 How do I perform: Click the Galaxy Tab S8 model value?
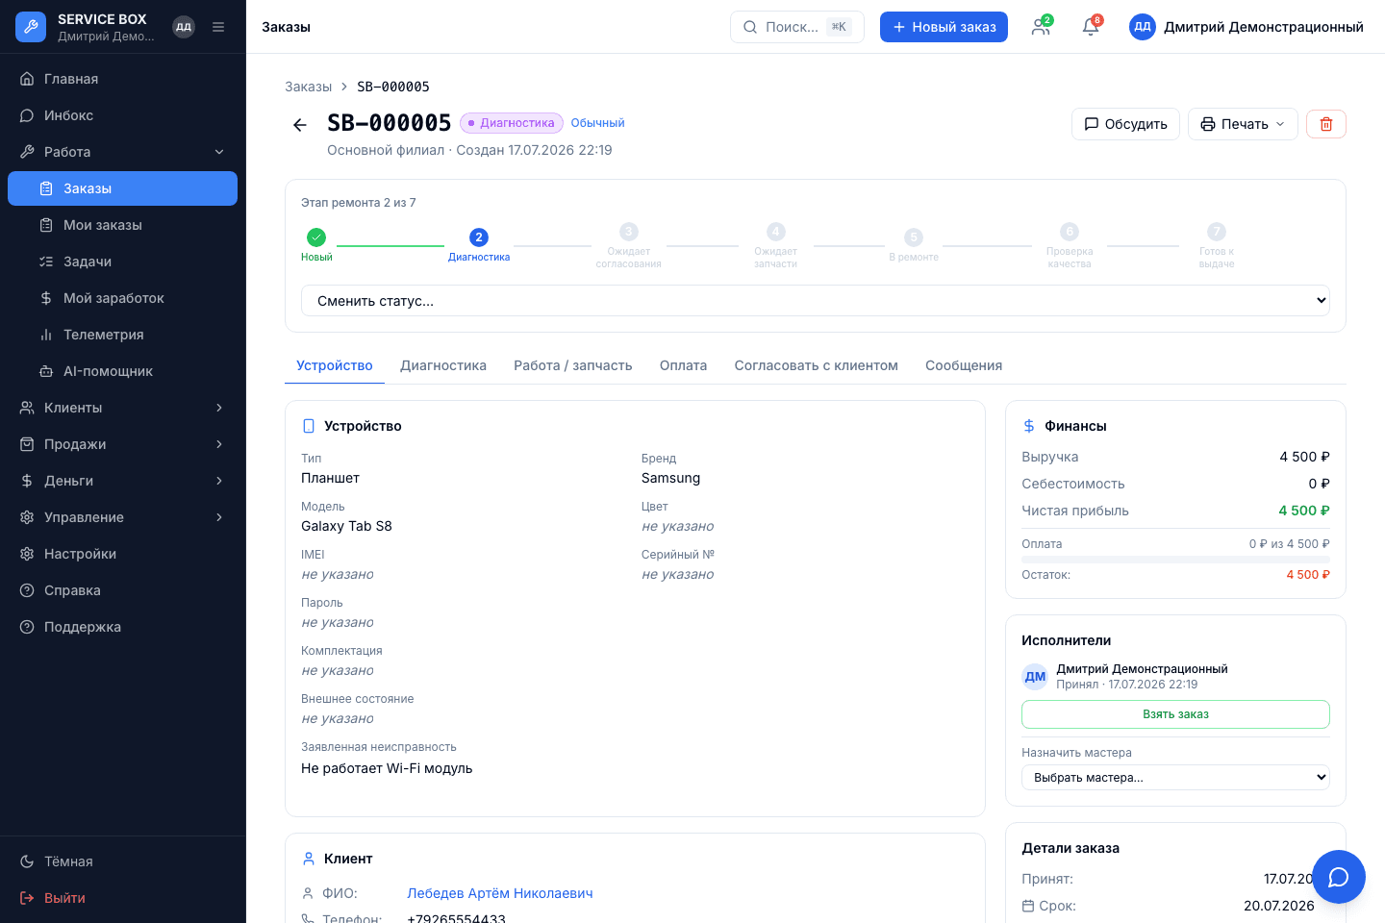[346, 526]
